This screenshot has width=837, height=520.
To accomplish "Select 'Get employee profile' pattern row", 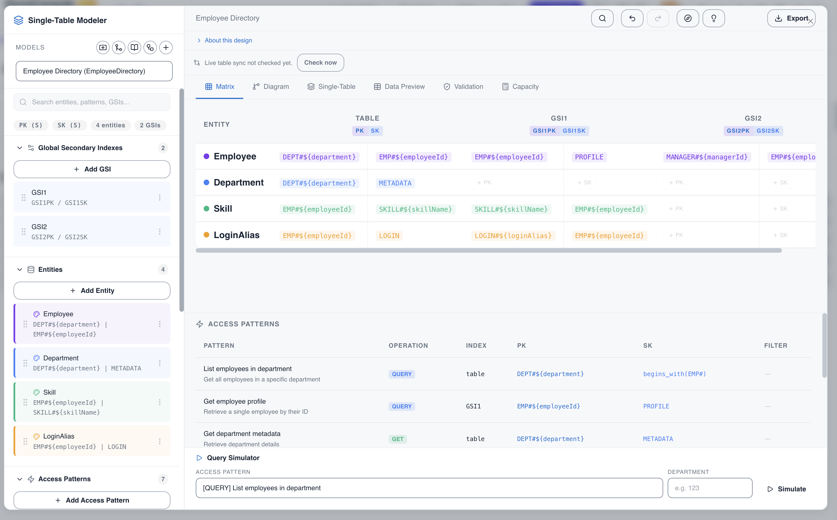I will coord(503,406).
